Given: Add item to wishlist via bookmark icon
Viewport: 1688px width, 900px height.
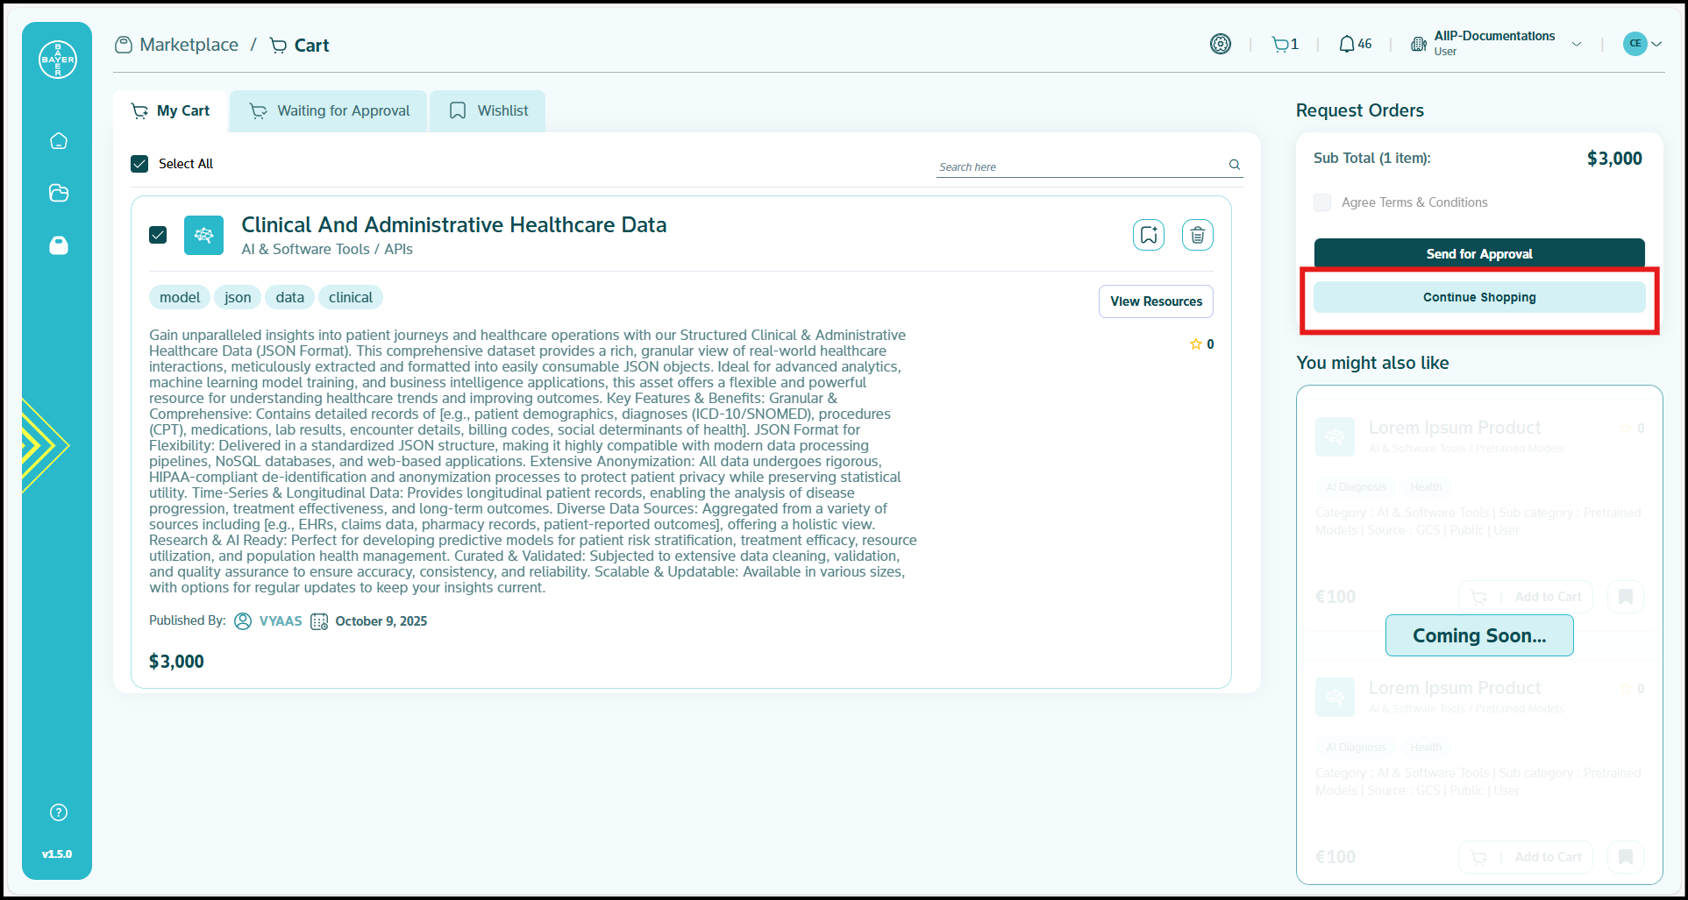Looking at the screenshot, I should tap(1148, 235).
